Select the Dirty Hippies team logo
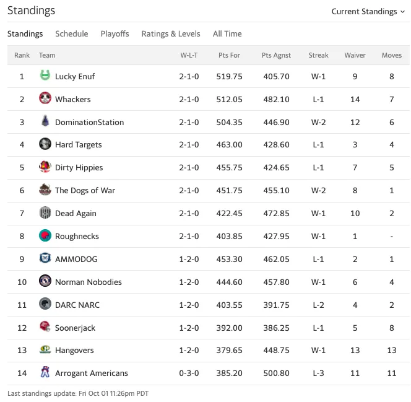The width and height of the screenshot is (411, 402). click(x=45, y=167)
